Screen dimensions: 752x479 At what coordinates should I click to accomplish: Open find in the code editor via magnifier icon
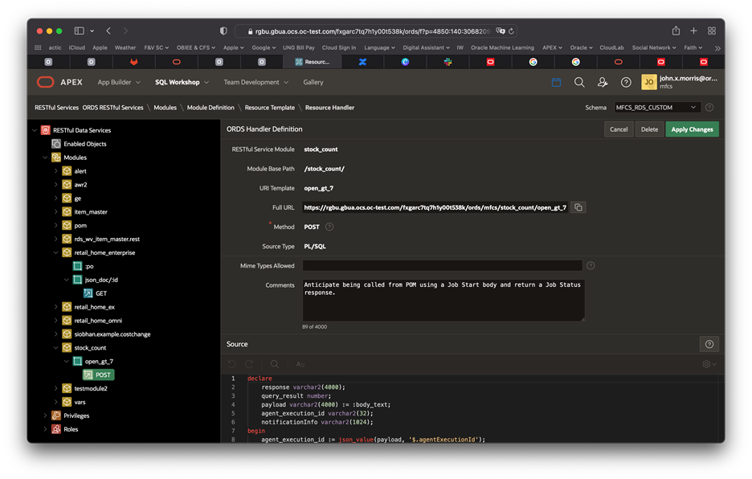tap(274, 363)
